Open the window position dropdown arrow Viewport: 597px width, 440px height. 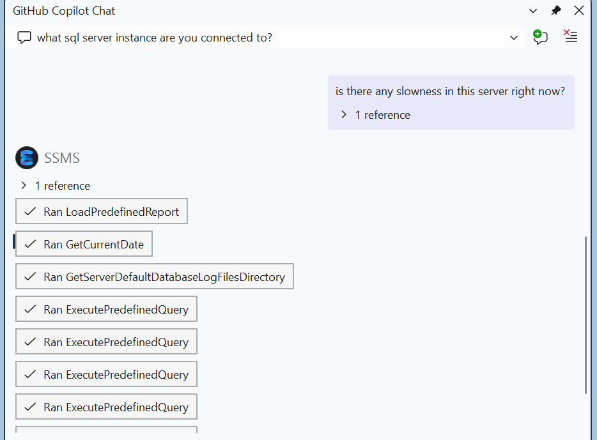coord(533,11)
